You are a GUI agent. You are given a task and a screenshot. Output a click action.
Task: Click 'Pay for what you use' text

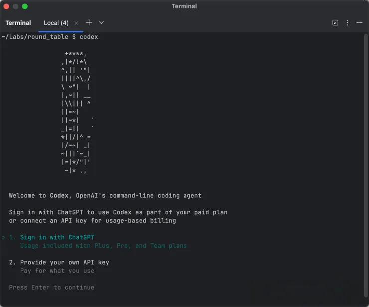(57, 271)
